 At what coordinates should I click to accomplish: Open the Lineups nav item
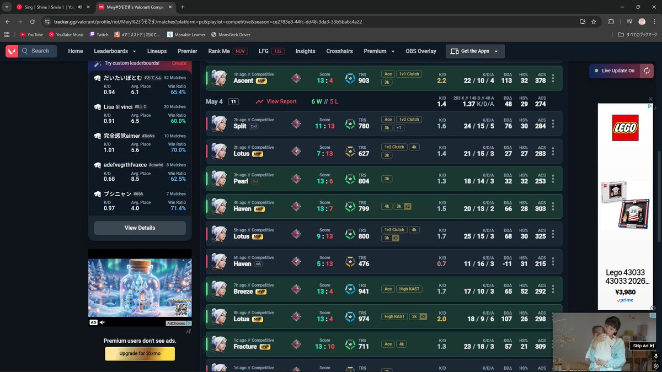tap(157, 51)
